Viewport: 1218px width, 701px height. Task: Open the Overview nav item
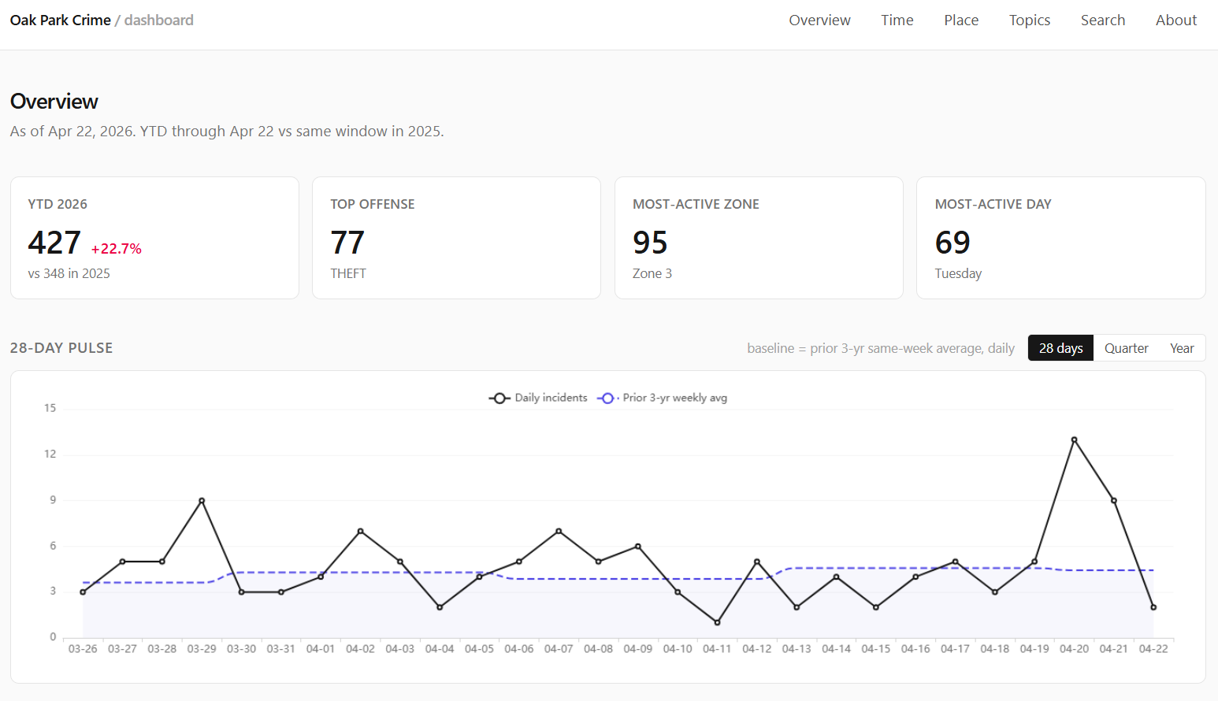pyautogui.click(x=819, y=20)
